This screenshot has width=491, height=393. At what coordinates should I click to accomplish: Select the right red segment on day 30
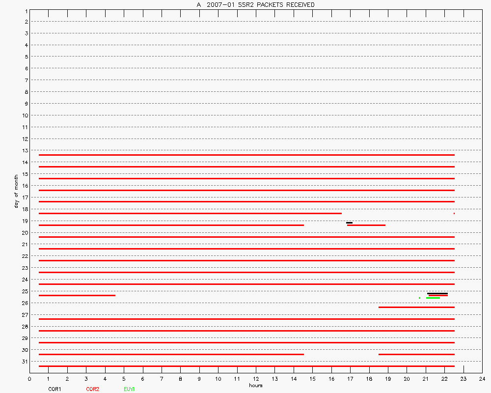(x=416, y=354)
